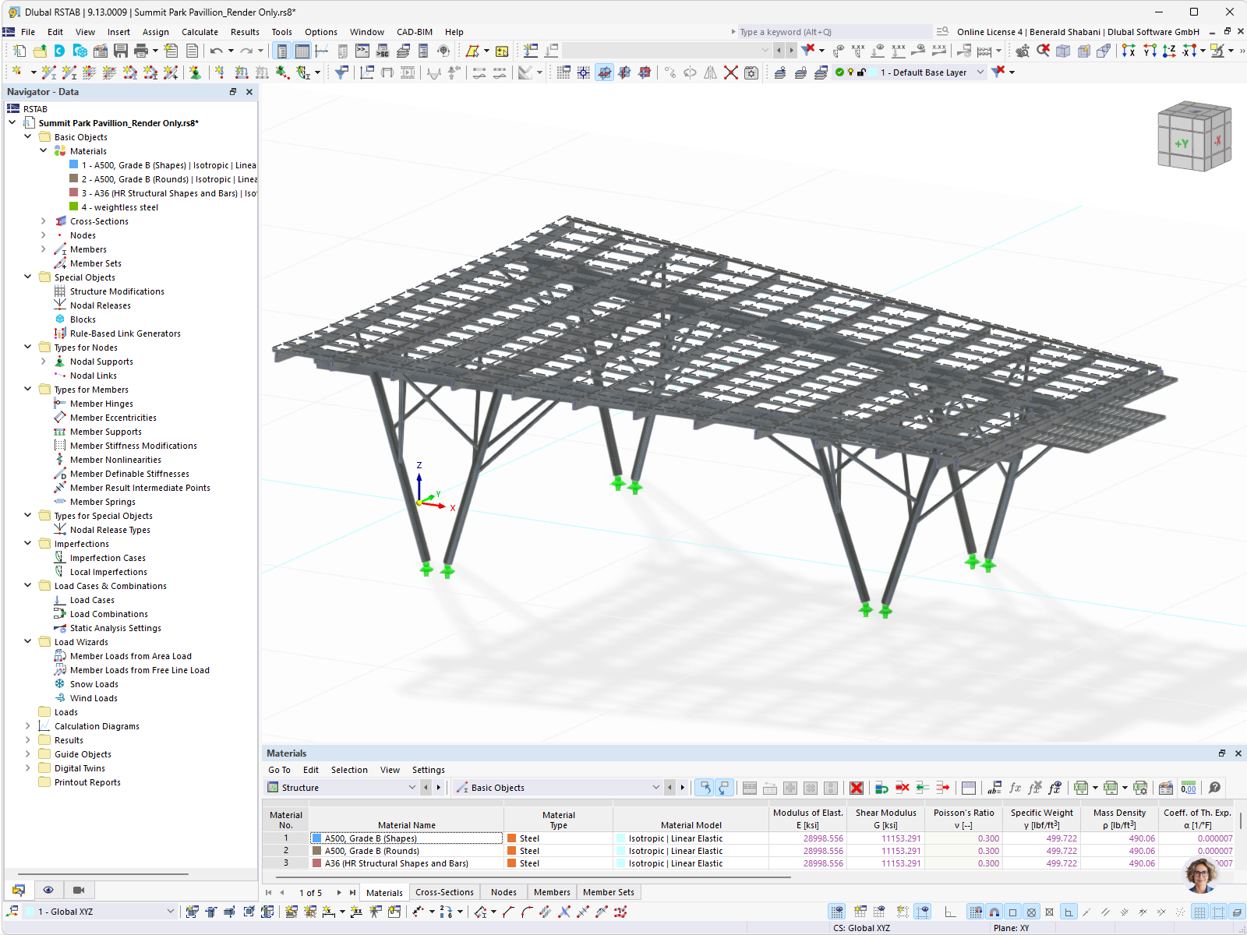Toggle the Tables display button

(x=301, y=50)
